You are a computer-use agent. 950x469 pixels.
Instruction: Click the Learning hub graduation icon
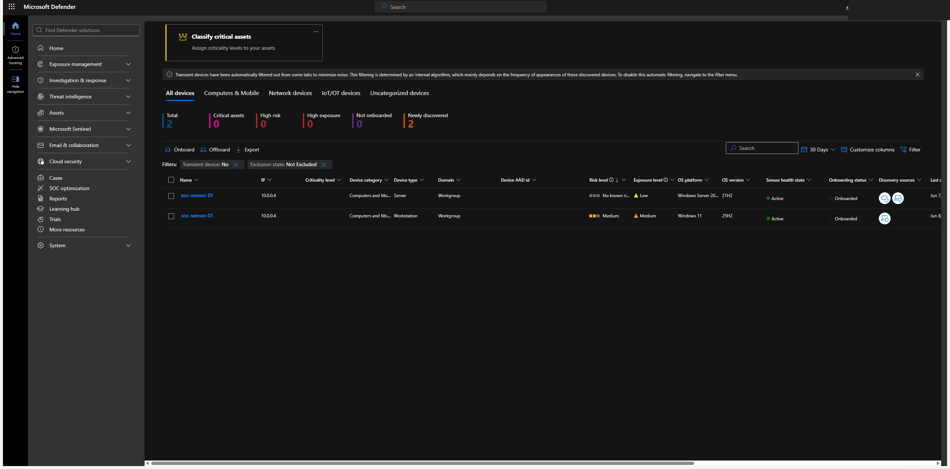(x=41, y=209)
